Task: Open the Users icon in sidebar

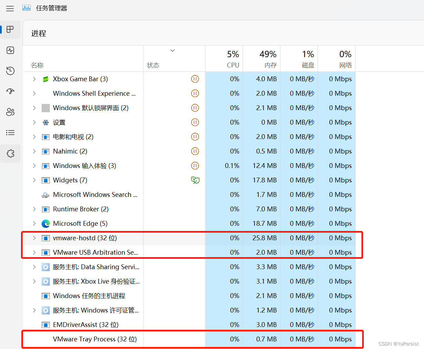Action: pos(10,112)
